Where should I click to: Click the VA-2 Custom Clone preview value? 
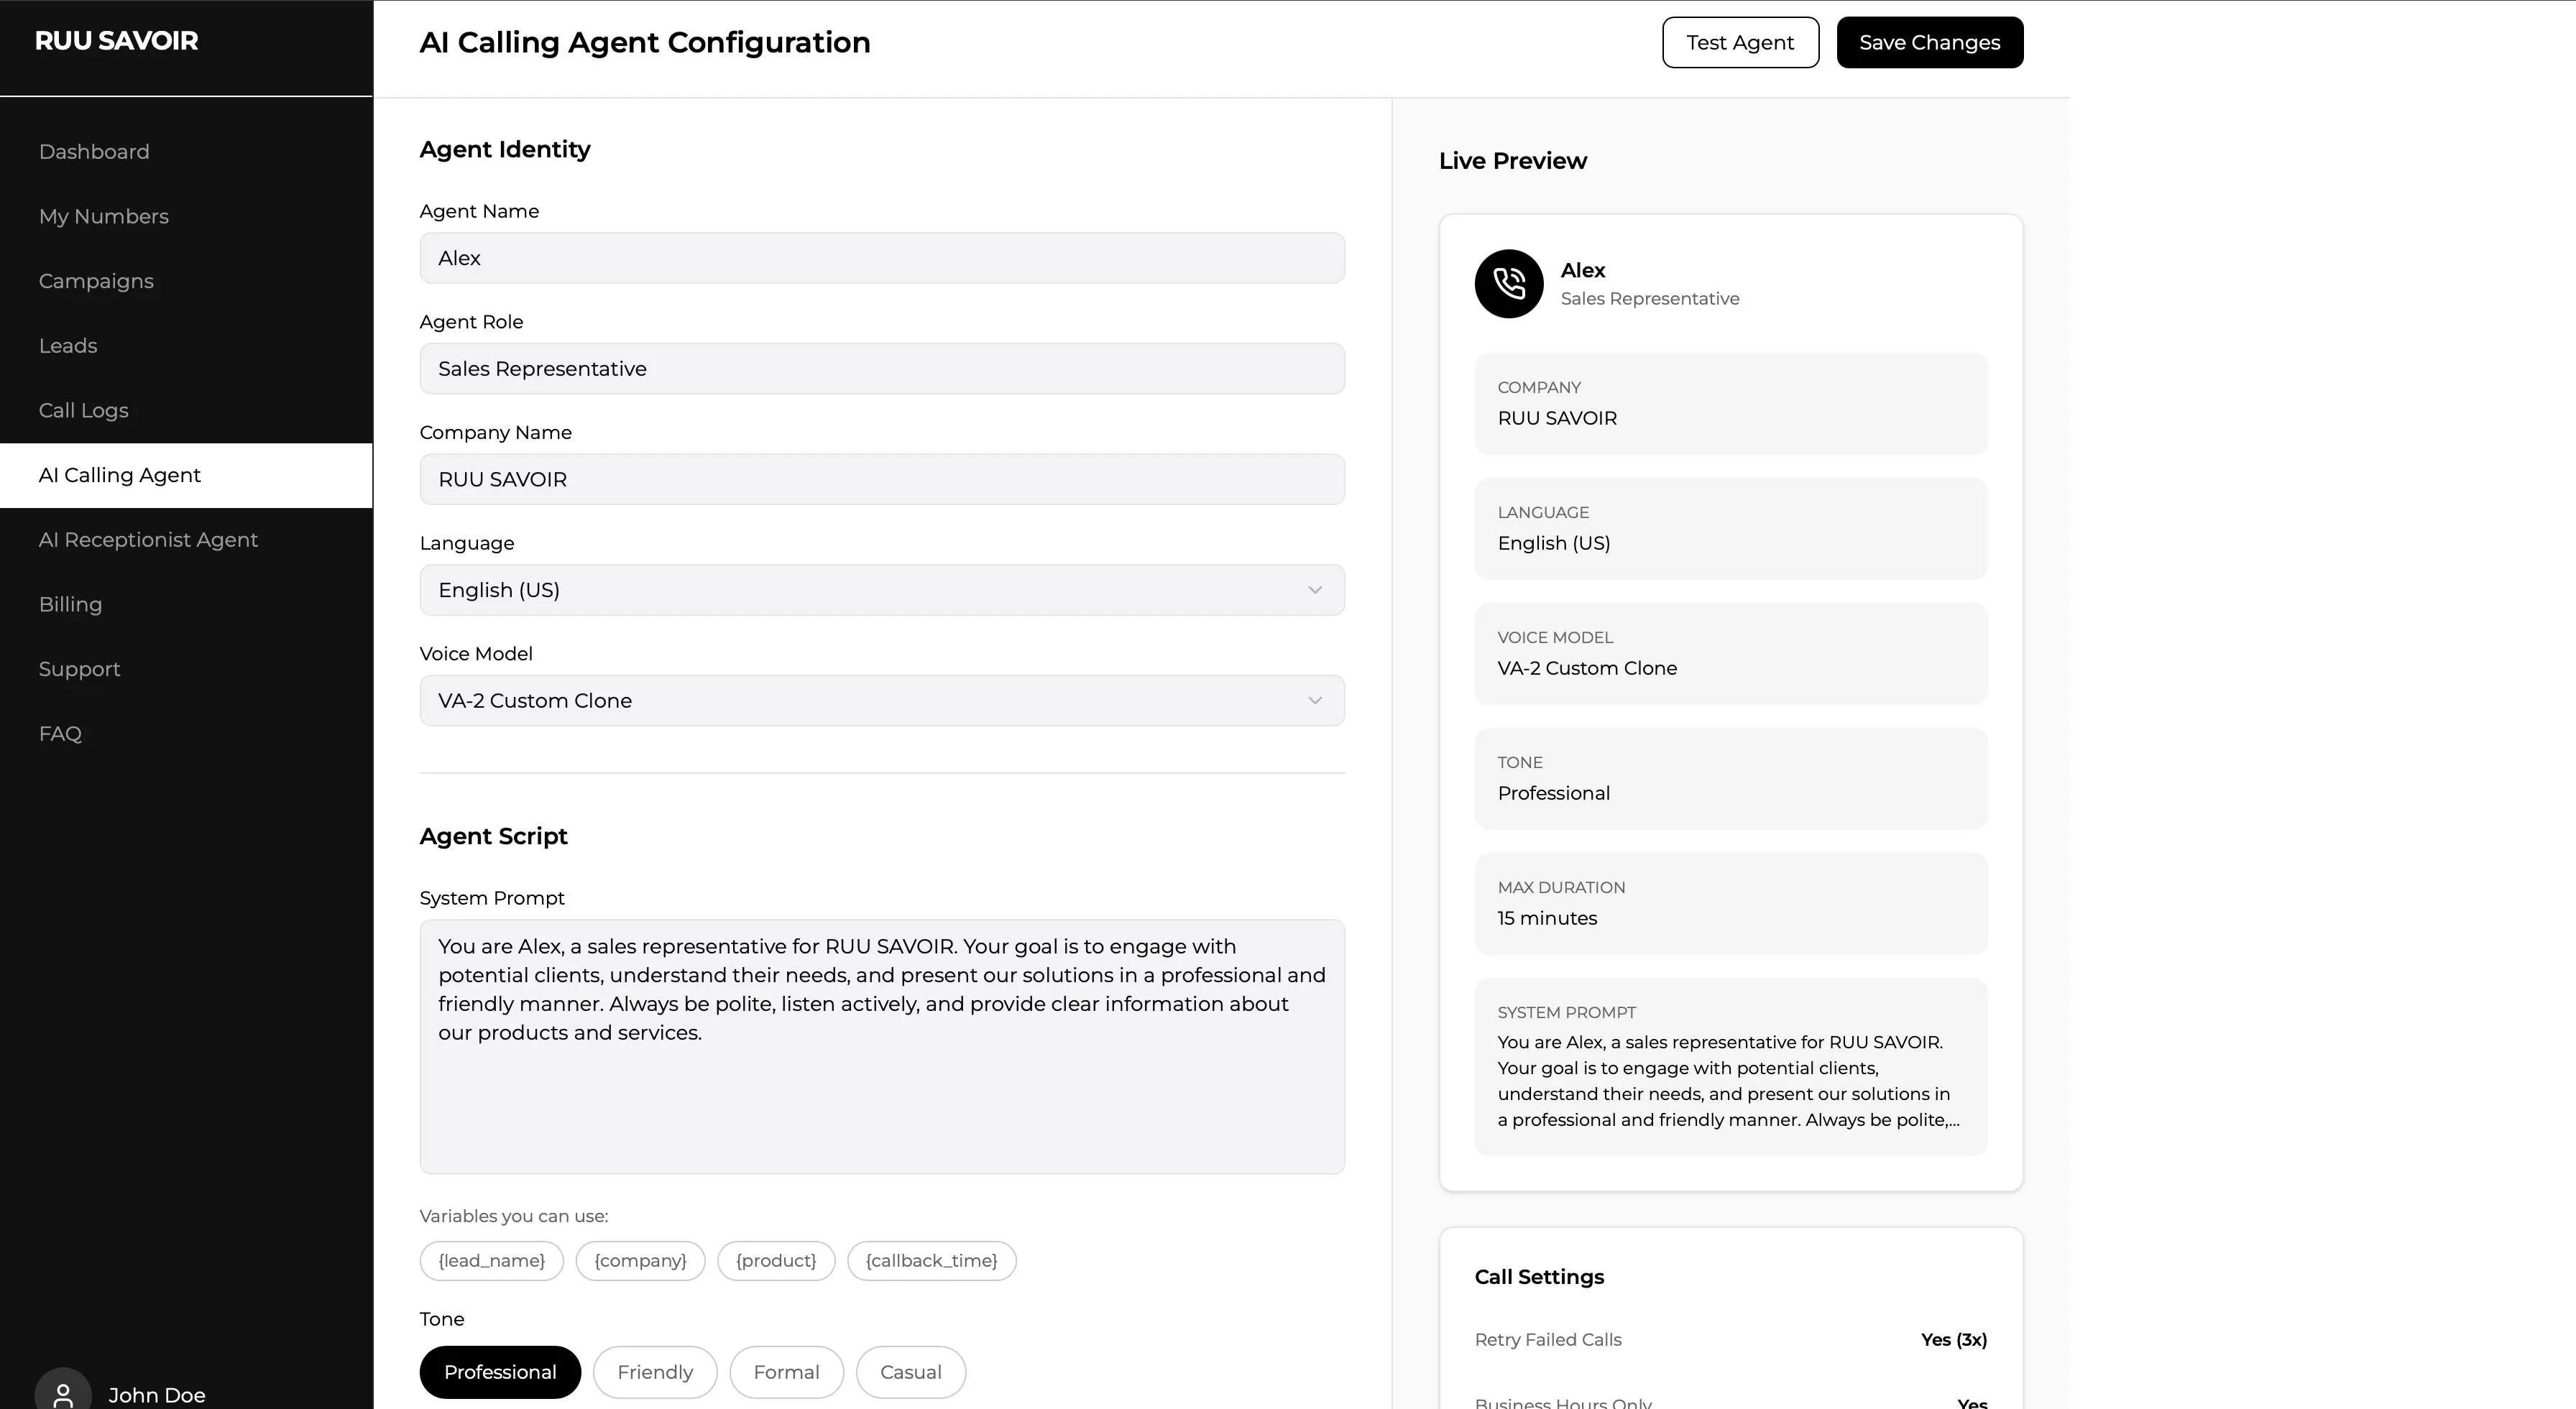click(1587, 668)
